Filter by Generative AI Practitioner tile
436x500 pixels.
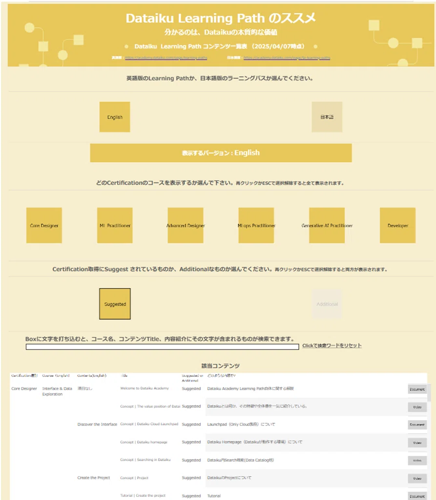pos(327,225)
